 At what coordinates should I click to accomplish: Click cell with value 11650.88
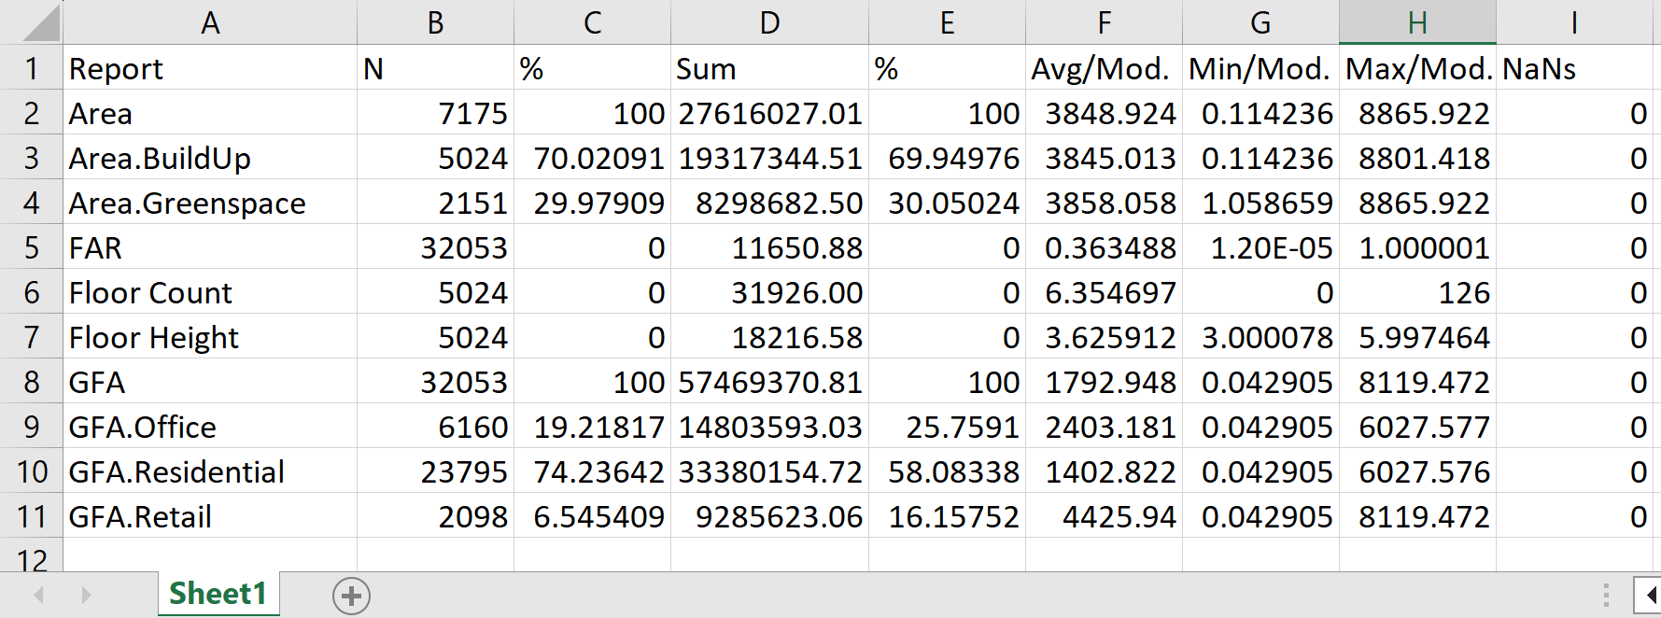click(x=769, y=247)
